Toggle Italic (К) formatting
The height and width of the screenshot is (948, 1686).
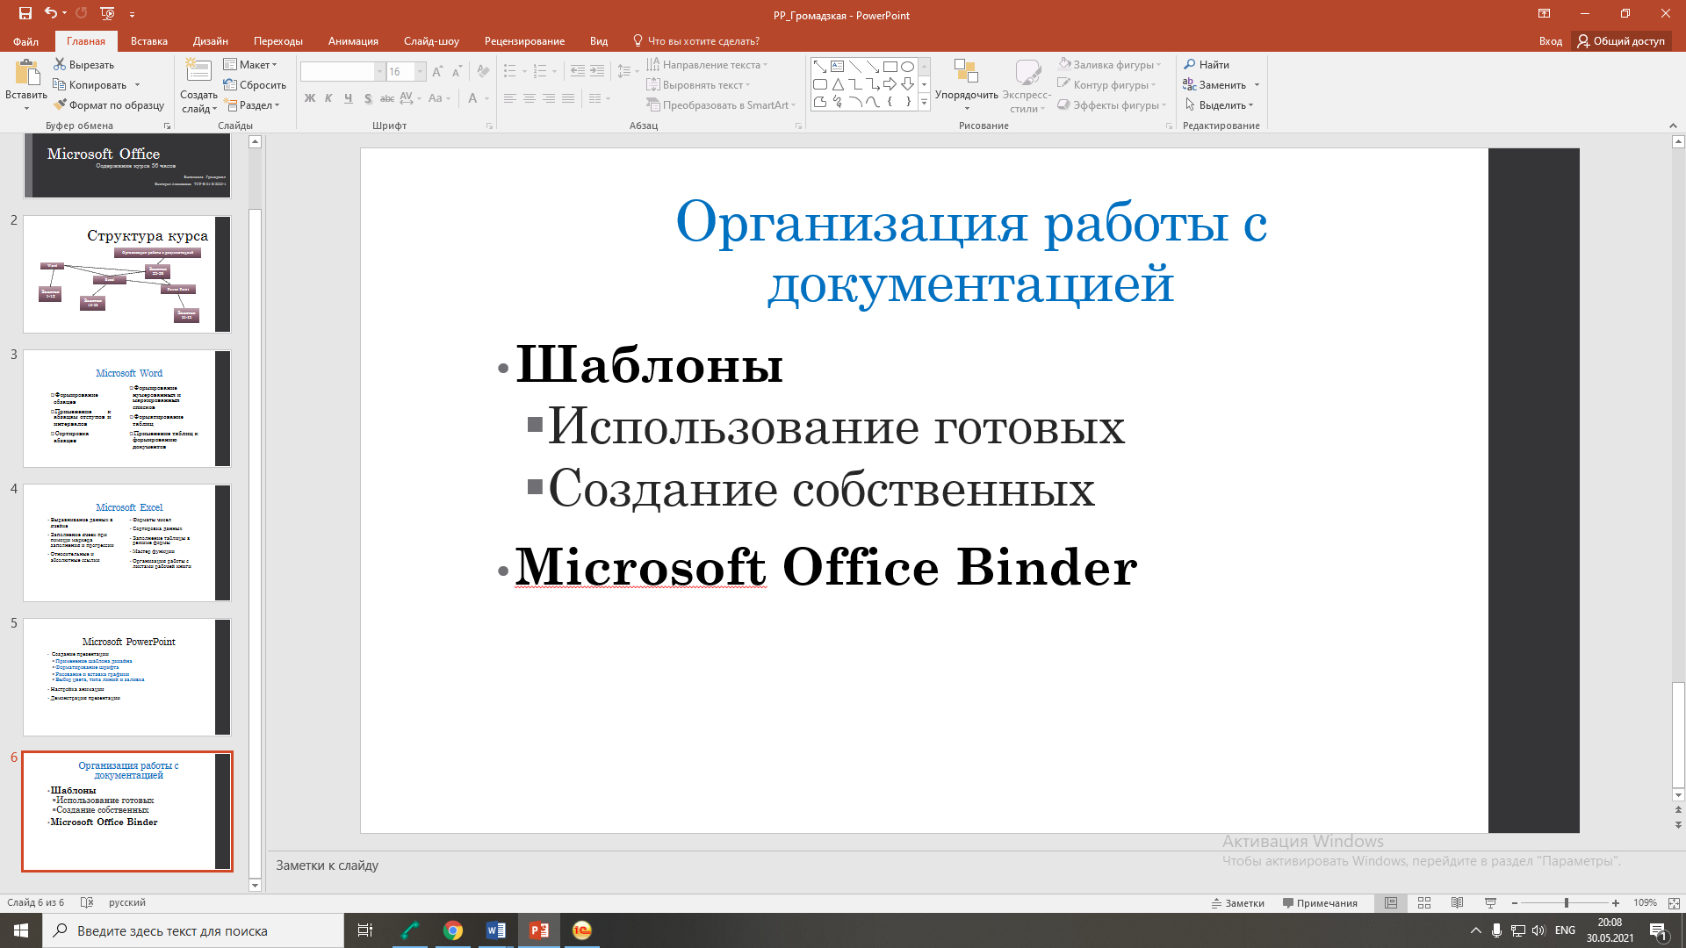pos(328,98)
